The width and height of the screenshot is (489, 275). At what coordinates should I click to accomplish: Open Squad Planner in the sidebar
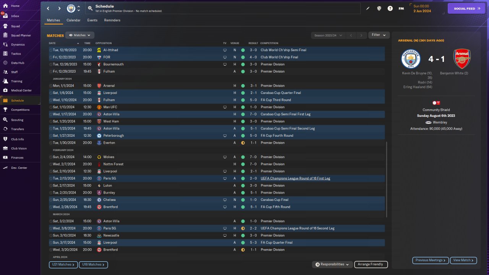pyautogui.click(x=21, y=36)
